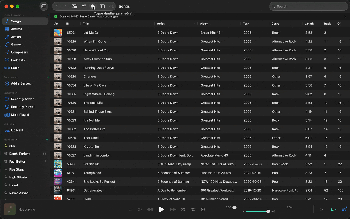The width and height of the screenshot is (350, 219).
Task: Go back with the left arrow
Action: point(57,6)
